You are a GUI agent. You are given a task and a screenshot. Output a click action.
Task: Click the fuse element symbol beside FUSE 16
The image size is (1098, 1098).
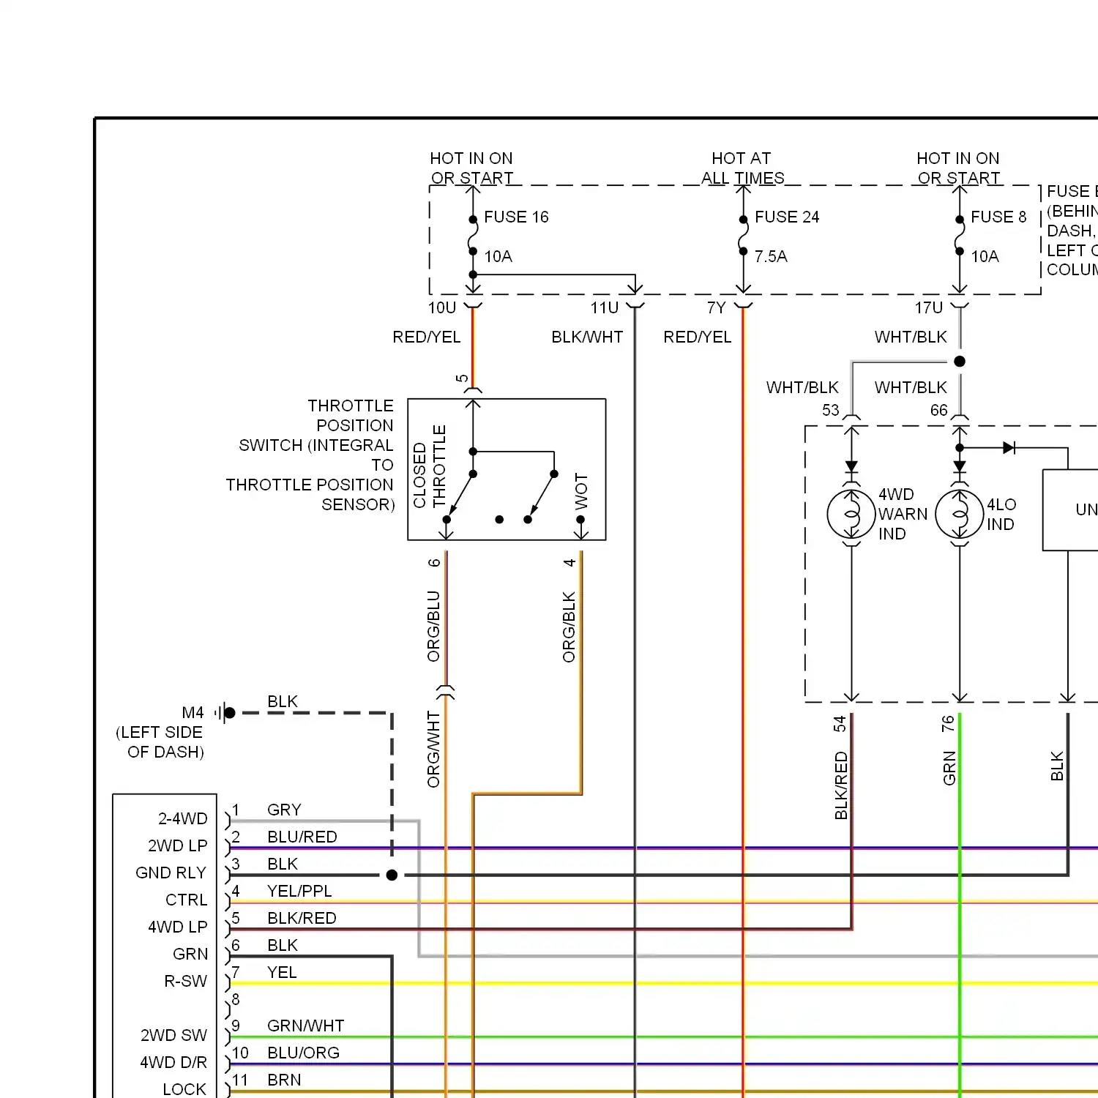(x=473, y=236)
